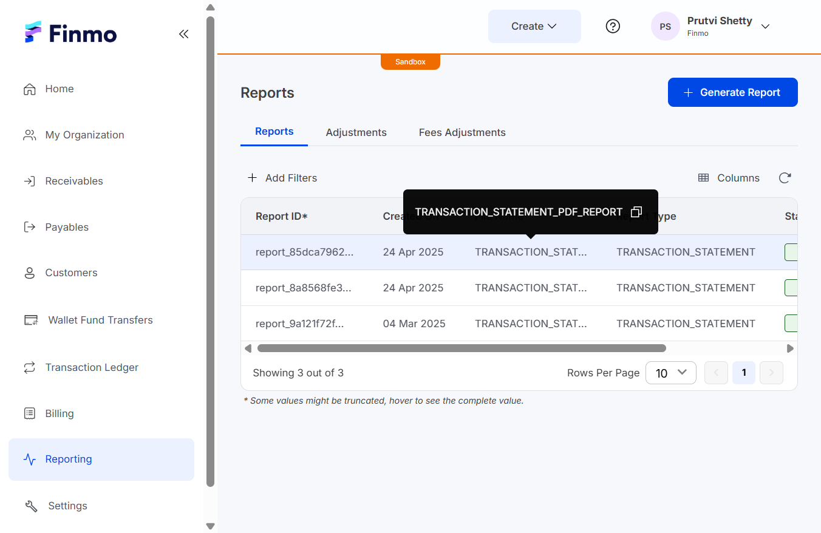
Task: Click the table scrollbar left arrow
Action: [248, 348]
